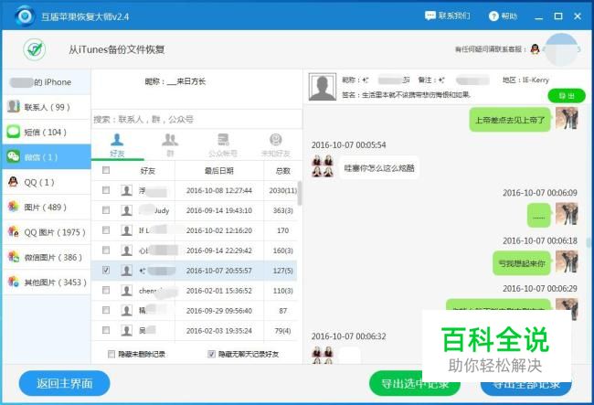Switch to the 好友 friends tab

pyautogui.click(x=117, y=145)
